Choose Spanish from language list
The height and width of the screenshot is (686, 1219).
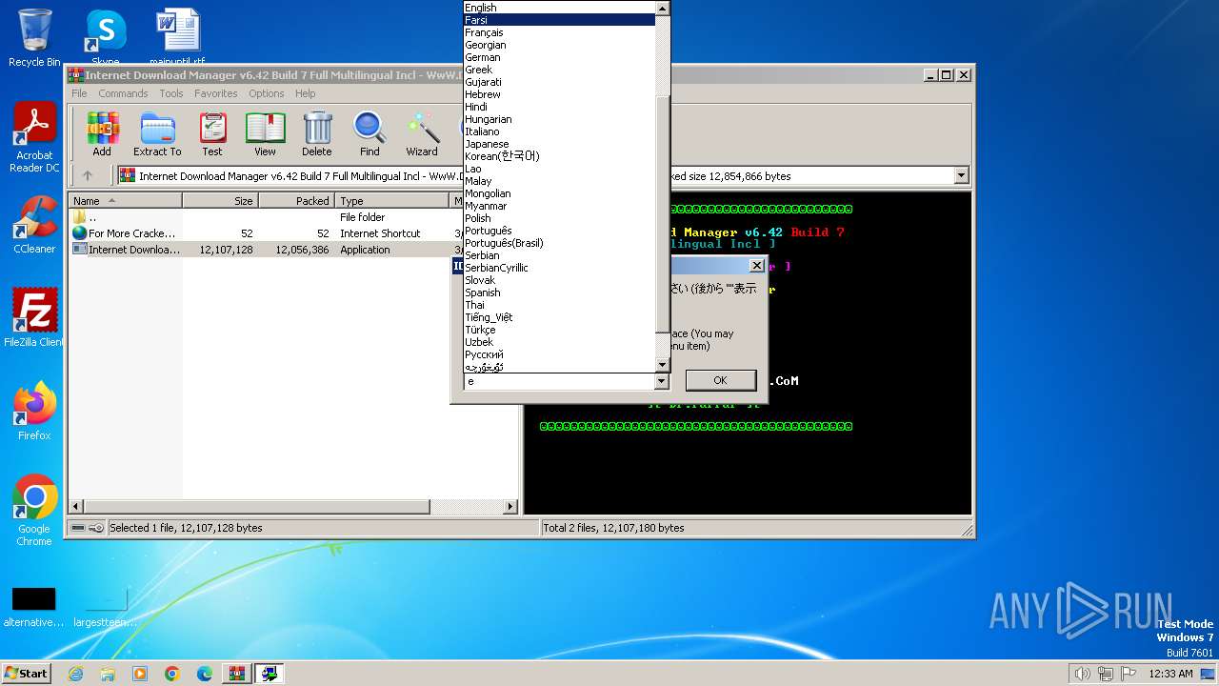559,293
